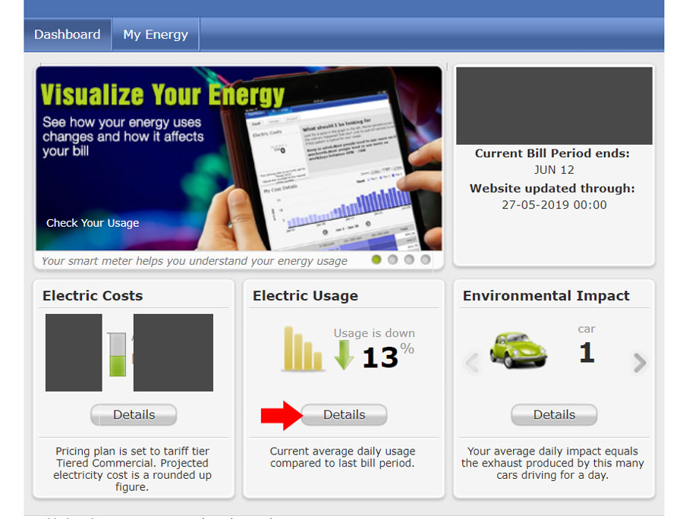Click the Environmental Impact heading
The height and width of the screenshot is (519, 683).
point(546,296)
